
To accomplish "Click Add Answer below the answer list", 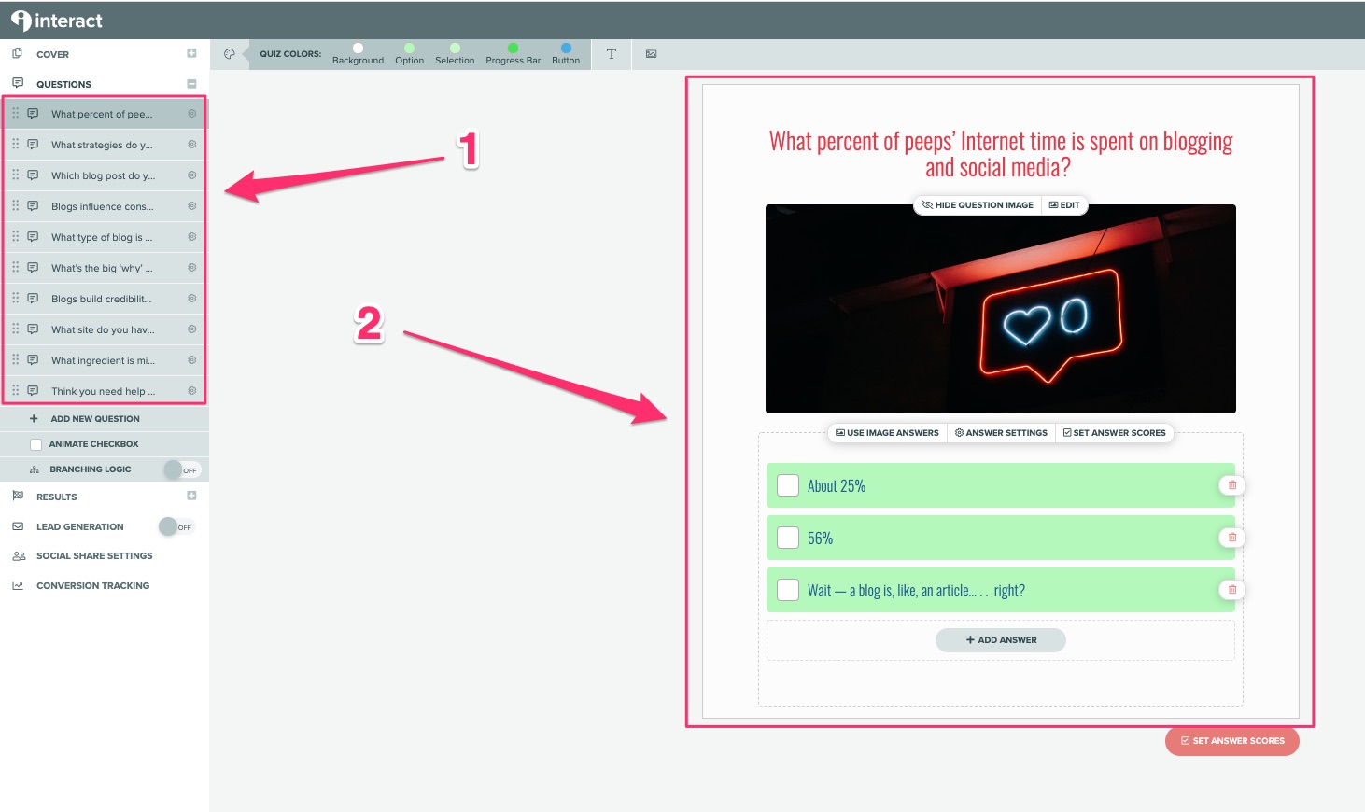I will (1000, 640).
